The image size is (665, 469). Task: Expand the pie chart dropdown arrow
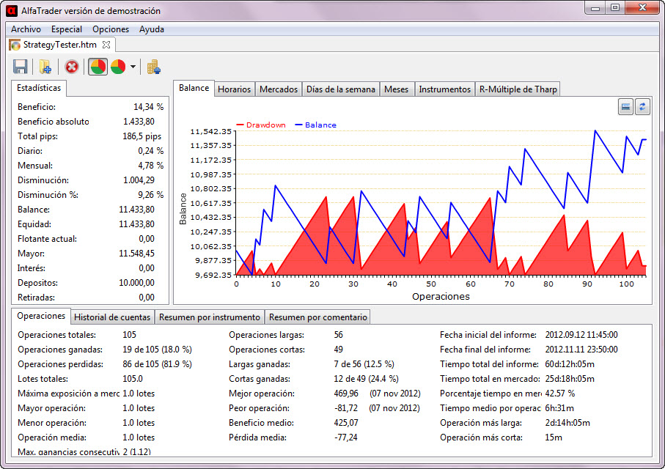[x=133, y=67]
